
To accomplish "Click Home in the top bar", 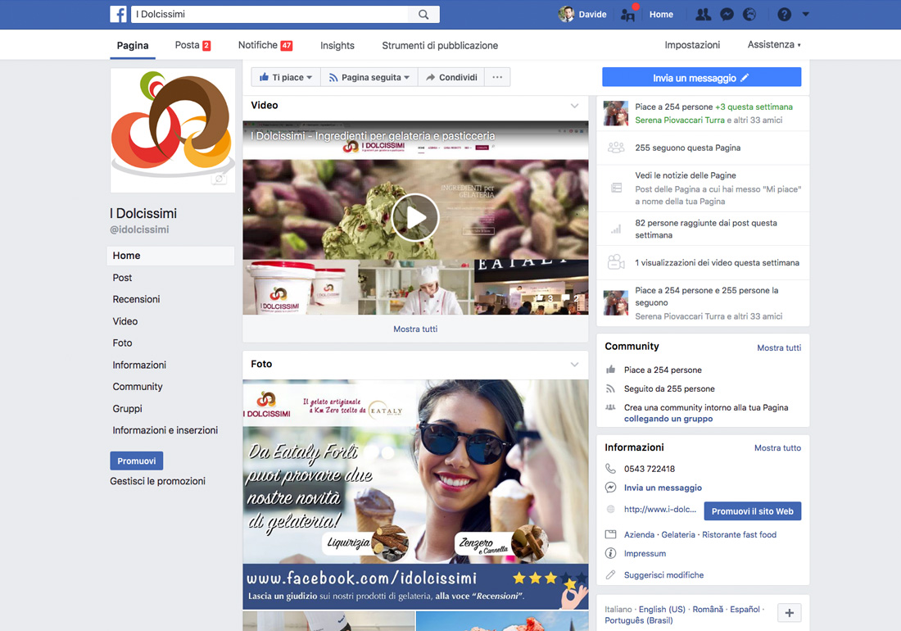I will coord(661,15).
